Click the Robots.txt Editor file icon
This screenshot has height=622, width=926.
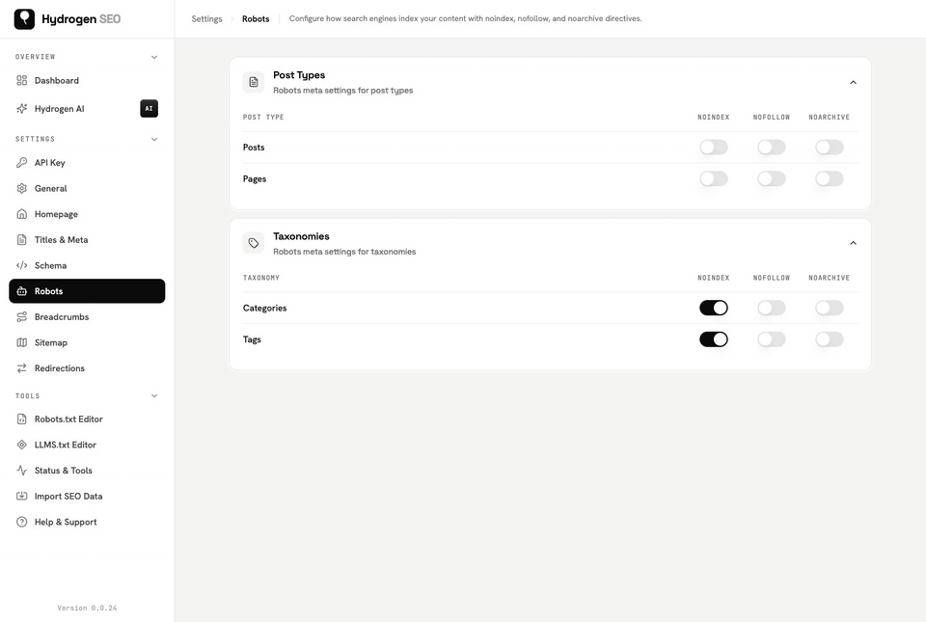pos(22,419)
